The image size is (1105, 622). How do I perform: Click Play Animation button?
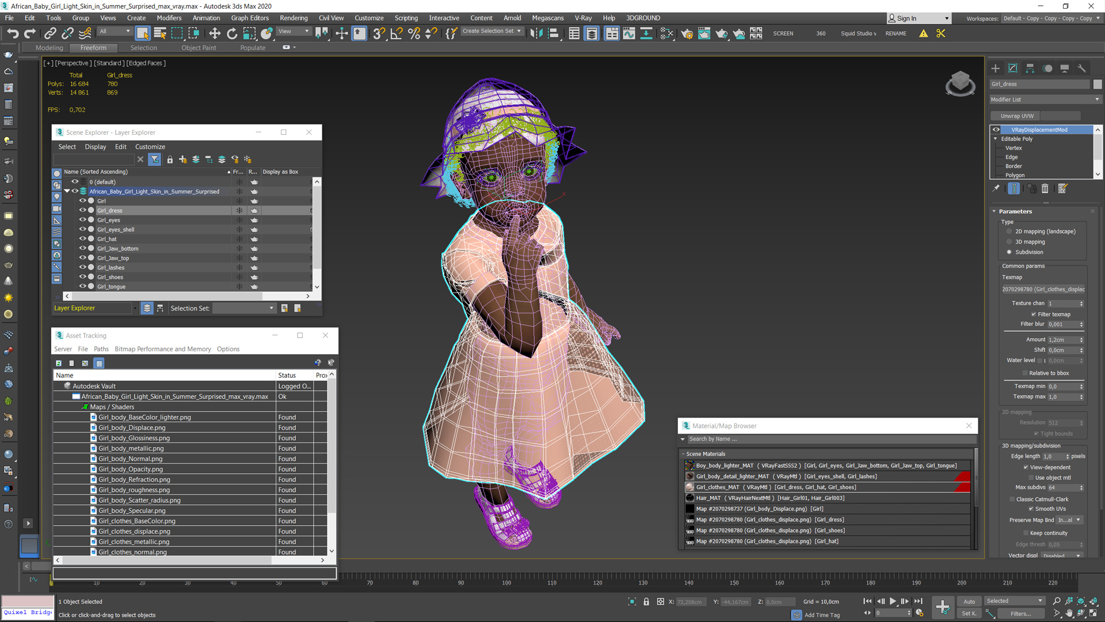893,601
